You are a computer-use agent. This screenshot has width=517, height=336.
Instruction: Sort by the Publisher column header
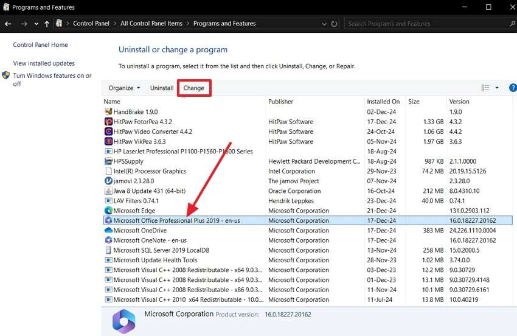[315, 102]
